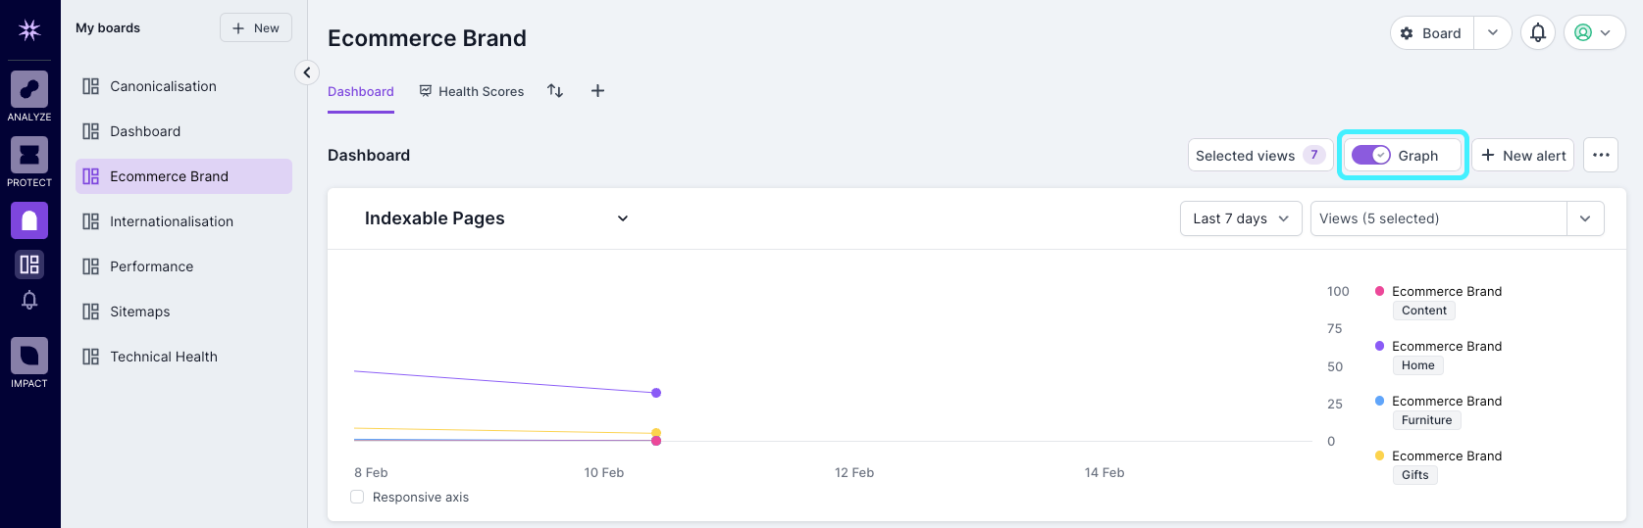Click the New board button
The width and height of the screenshot is (1643, 528).
pos(256,28)
